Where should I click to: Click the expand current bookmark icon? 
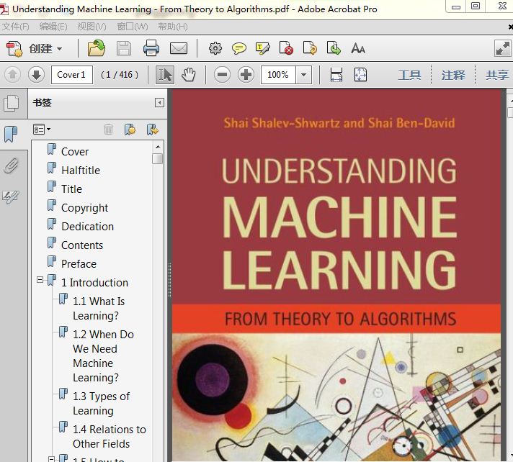point(153,130)
